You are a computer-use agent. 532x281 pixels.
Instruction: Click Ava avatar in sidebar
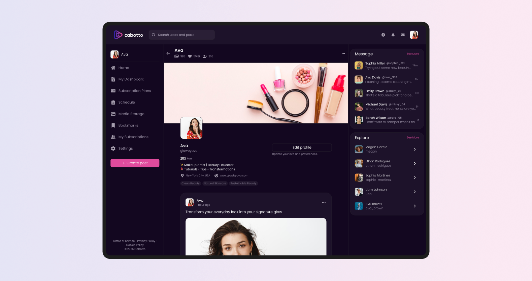point(114,54)
